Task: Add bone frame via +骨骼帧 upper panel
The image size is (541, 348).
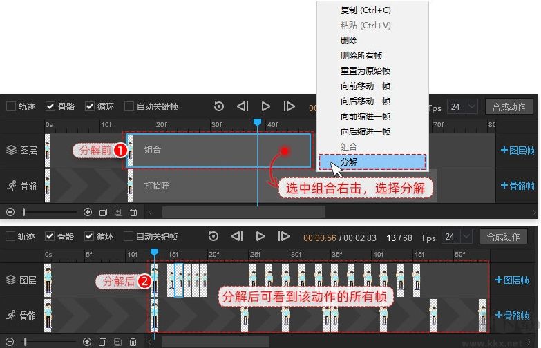Action: click(x=518, y=186)
